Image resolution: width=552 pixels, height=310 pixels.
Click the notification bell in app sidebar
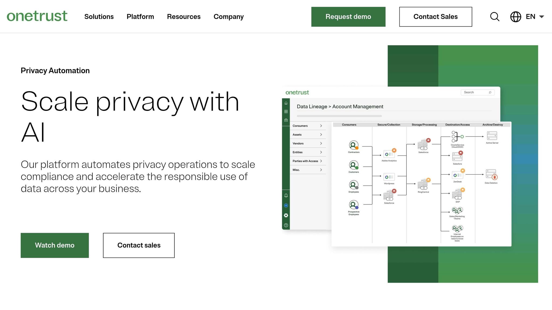286,196
